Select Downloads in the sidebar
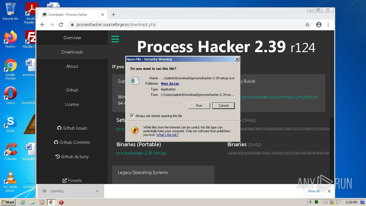Screen dimensions: 366x206 point(72,52)
